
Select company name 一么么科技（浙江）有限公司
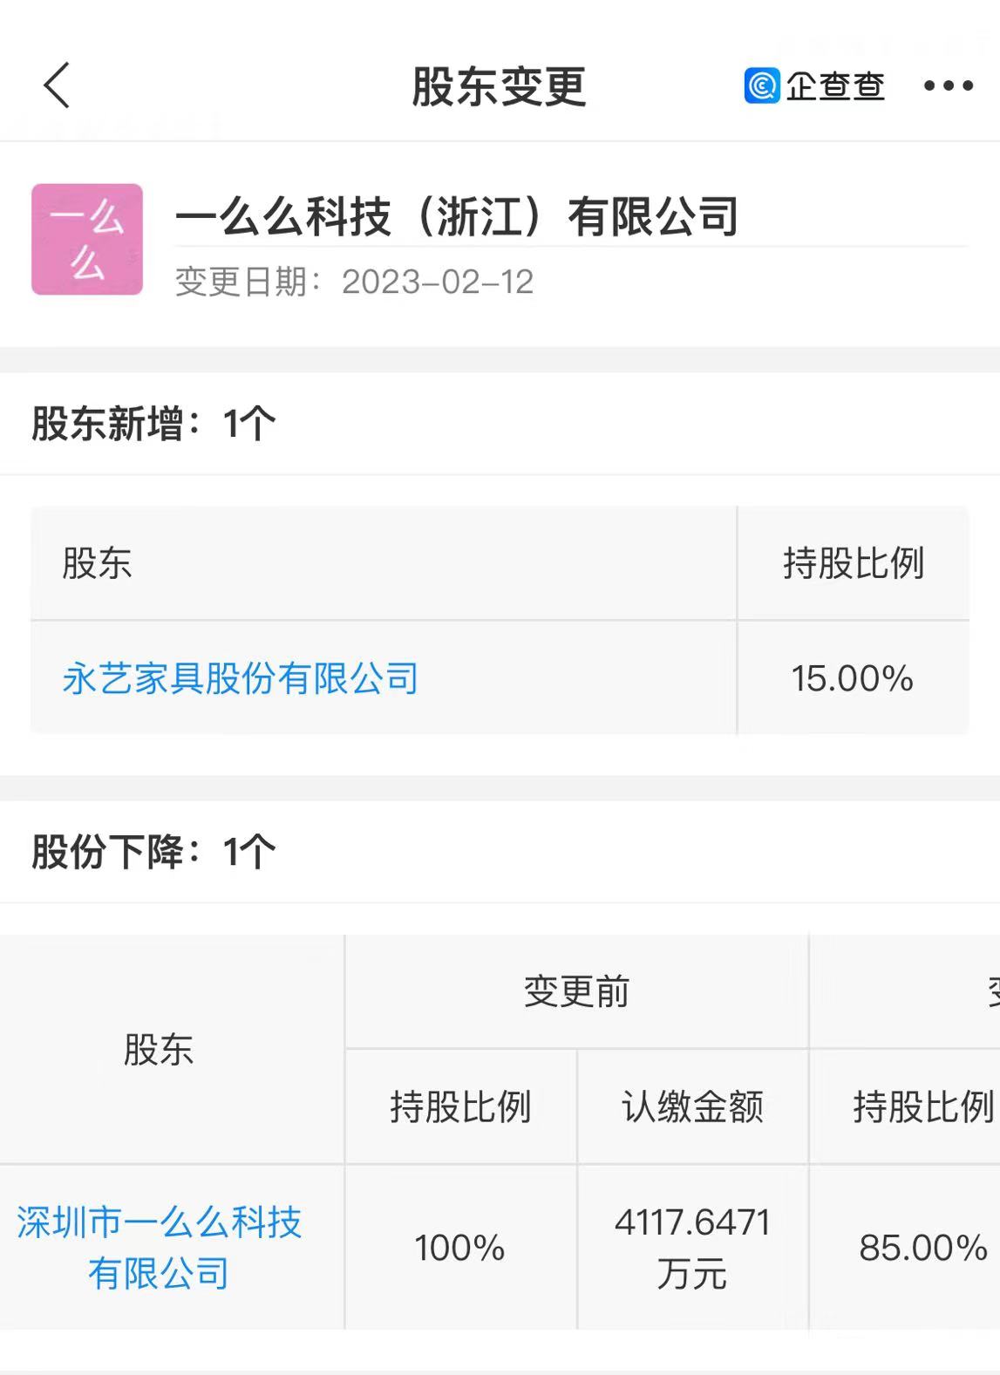tap(457, 216)
